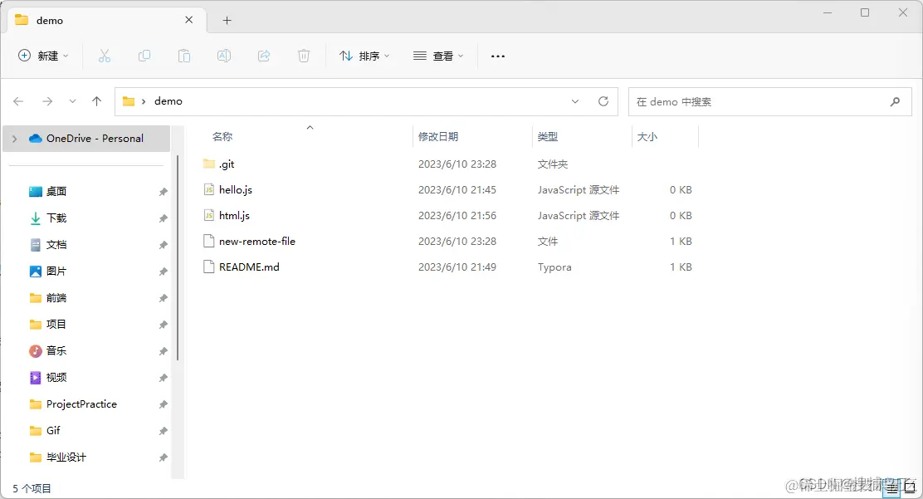The height and width of the screenshot is (499, 923).
Task: Click demo in the address path
Action: click(168, 101)
